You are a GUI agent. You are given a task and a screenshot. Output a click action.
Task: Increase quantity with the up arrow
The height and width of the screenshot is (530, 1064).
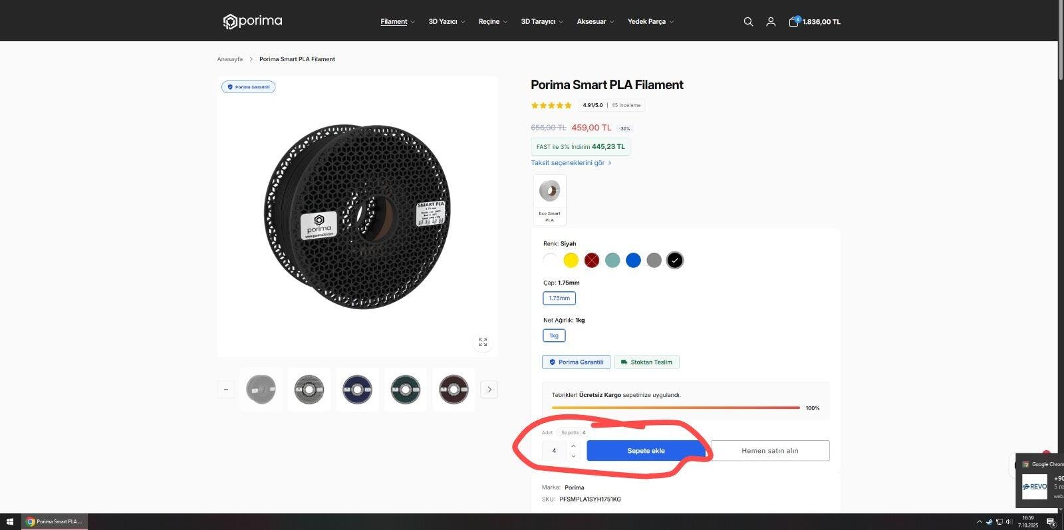pyautogui.click(x=573, y=446)
